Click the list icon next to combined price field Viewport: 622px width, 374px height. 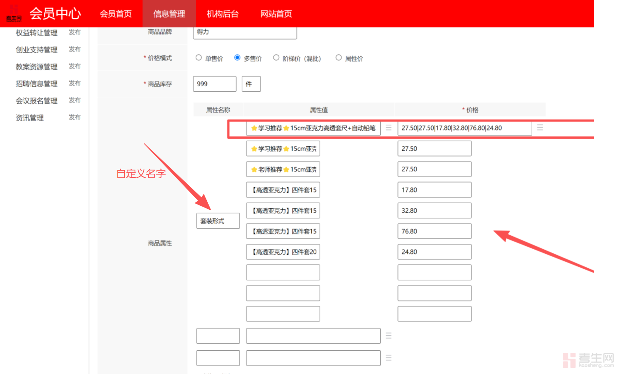pos(540,128)
